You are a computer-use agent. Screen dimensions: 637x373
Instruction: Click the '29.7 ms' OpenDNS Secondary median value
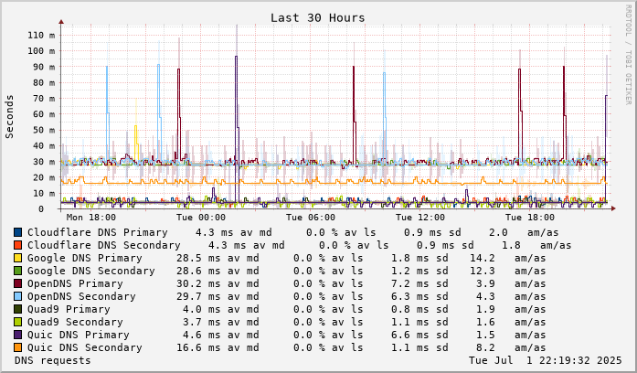[198, 296]
